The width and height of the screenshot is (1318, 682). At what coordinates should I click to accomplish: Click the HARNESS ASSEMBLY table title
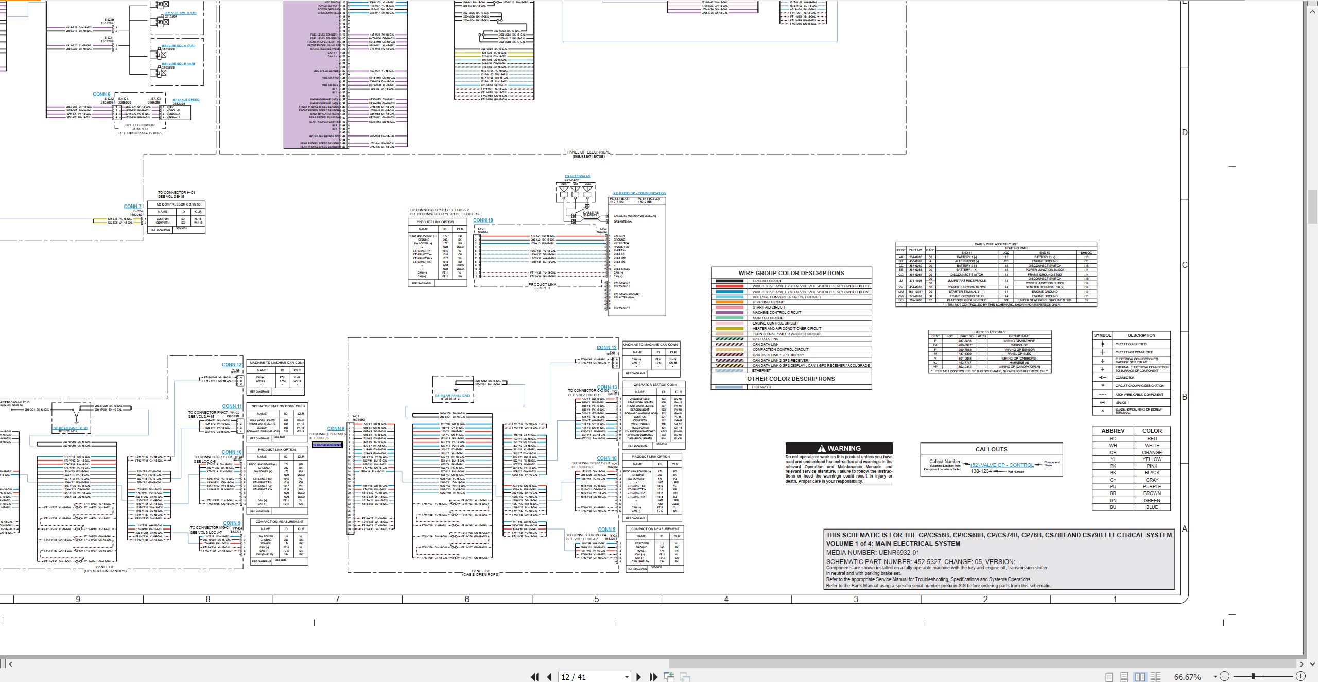[990, 332]
